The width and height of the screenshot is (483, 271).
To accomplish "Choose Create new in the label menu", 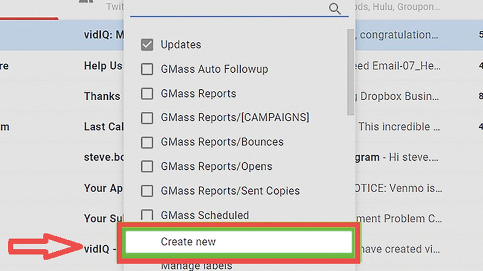I will point(238,242).
